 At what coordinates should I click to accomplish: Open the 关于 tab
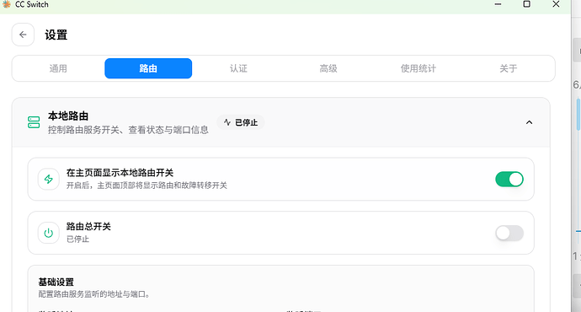point(509,68)
